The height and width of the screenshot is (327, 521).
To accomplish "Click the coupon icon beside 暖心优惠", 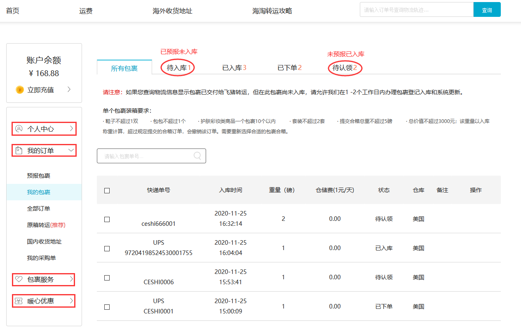I will click(19, 301).
